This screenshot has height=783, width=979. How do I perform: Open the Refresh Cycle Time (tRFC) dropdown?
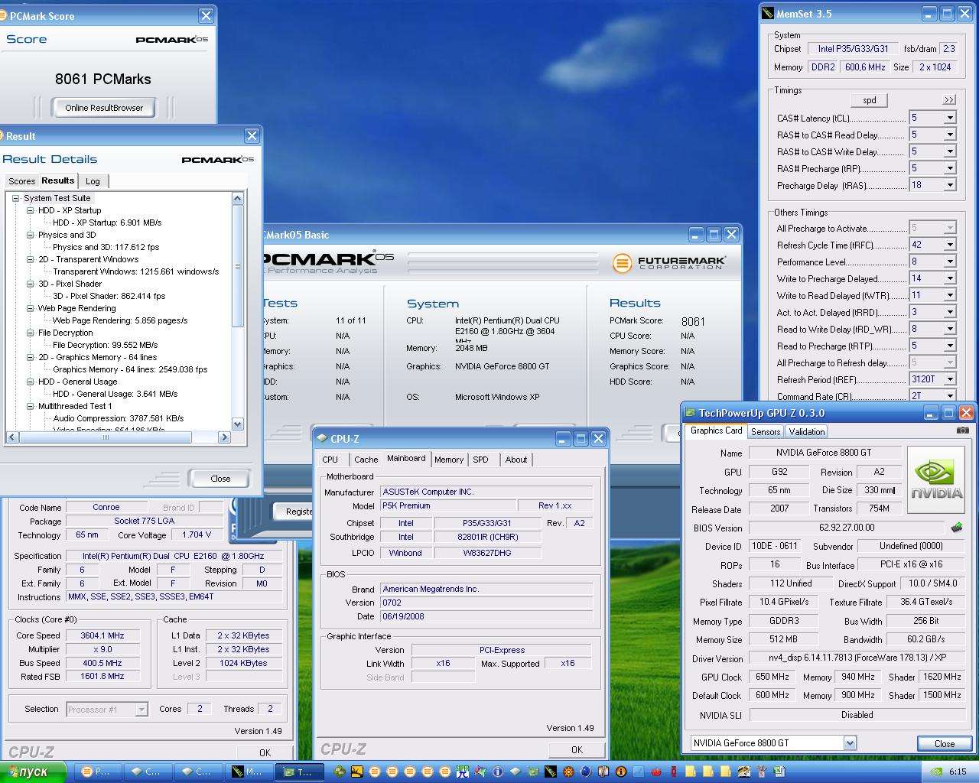coord(949,245)
